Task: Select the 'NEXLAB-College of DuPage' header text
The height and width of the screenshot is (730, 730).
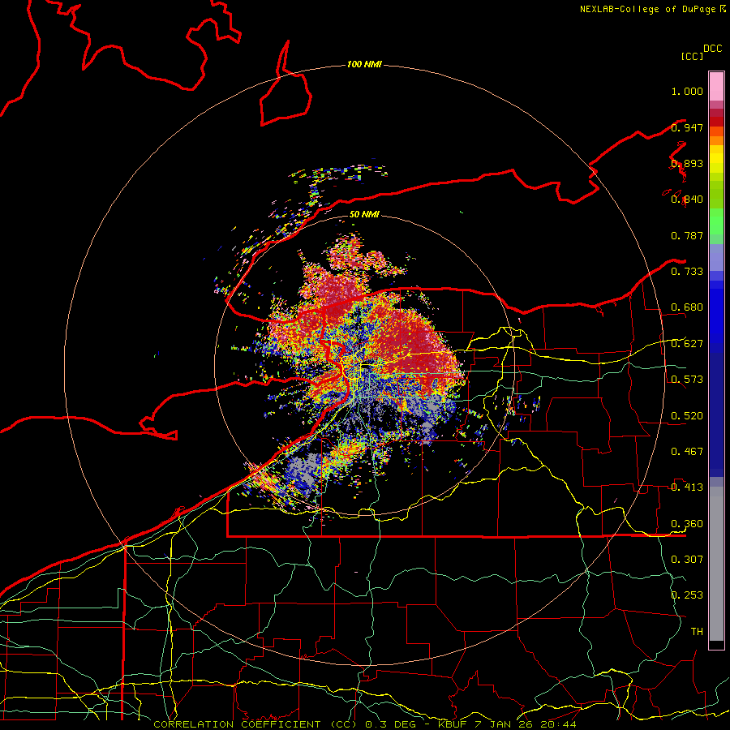Action: click(649, 9)
